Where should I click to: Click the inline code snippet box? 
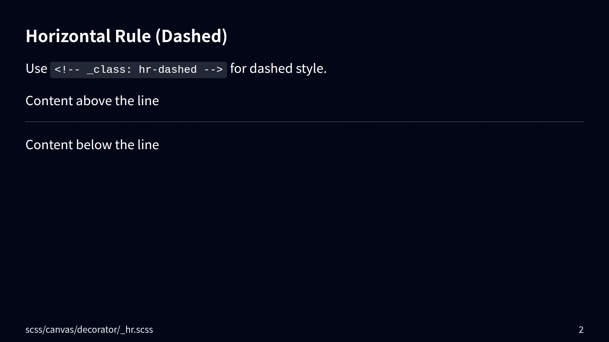tap(138, 70)
